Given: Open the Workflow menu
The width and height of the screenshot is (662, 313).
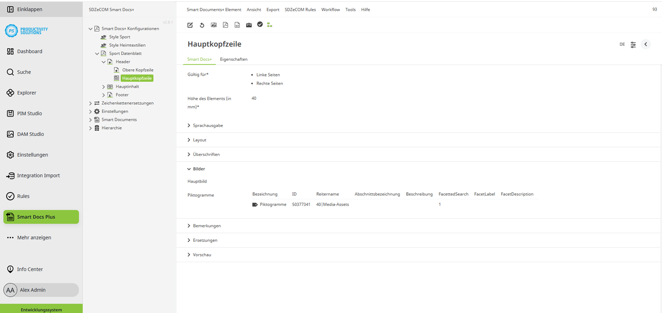Looking at the screenshot, I should pos(331,9).
